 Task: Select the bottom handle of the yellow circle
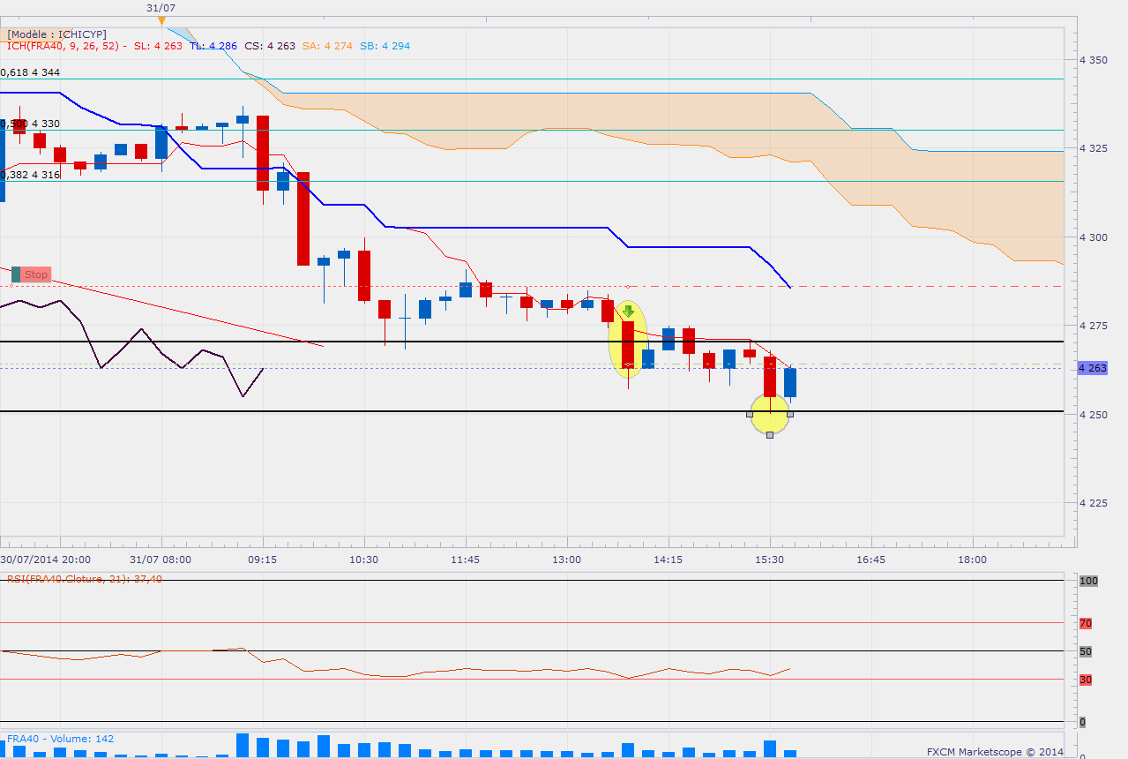click(x=770, y=434)
